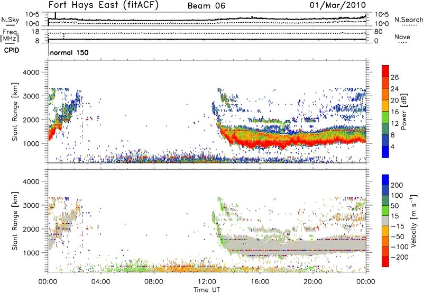The height and width of the screenshot is (293, 423).
Task: Click the "24" label on Power colorbar
Action: (x=394, y=89)
